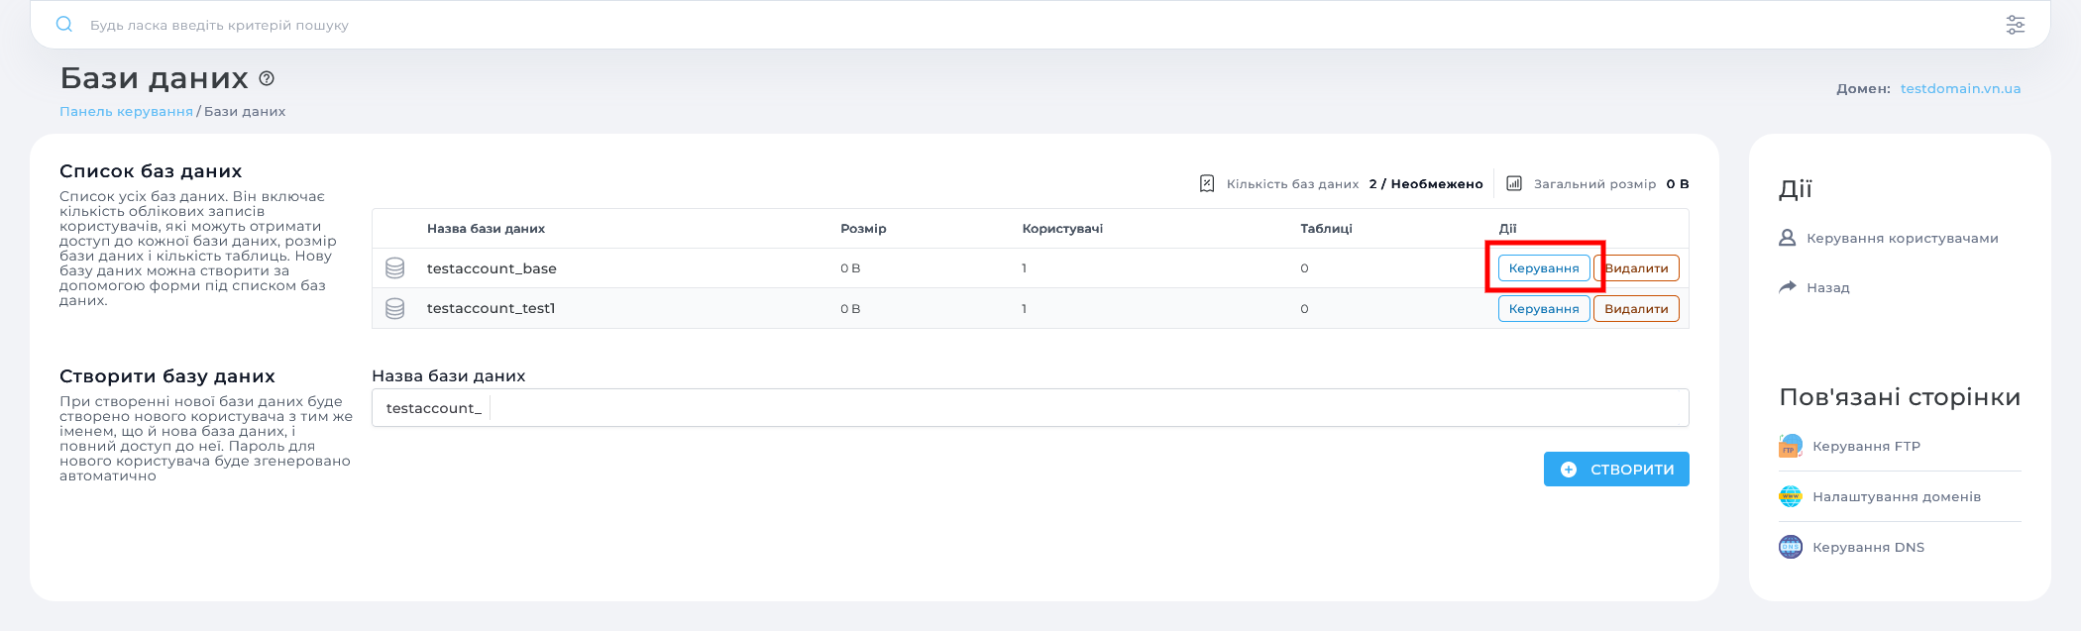
Task: Open Керування for testaccount_test1
Action: 1543,309
